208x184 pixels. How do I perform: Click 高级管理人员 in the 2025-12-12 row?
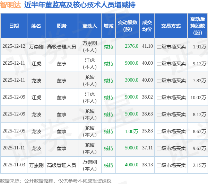62,47
